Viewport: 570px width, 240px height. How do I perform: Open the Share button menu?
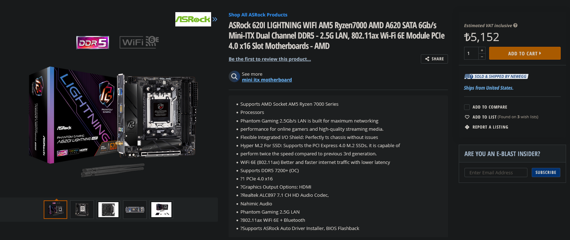tap(434, 59)
